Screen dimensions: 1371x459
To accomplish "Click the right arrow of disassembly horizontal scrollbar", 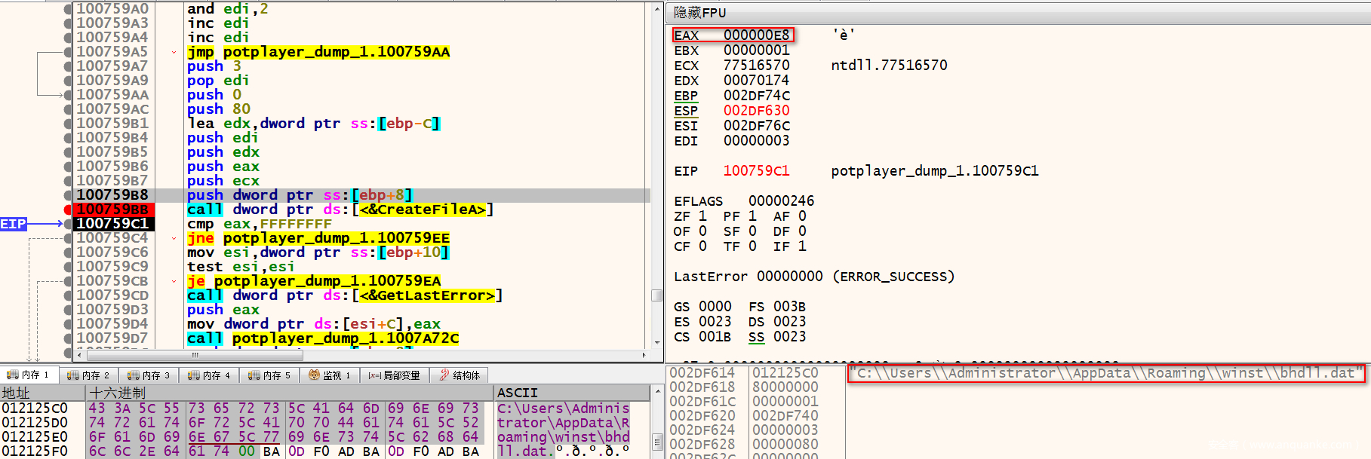I will (x=644, y=354).
